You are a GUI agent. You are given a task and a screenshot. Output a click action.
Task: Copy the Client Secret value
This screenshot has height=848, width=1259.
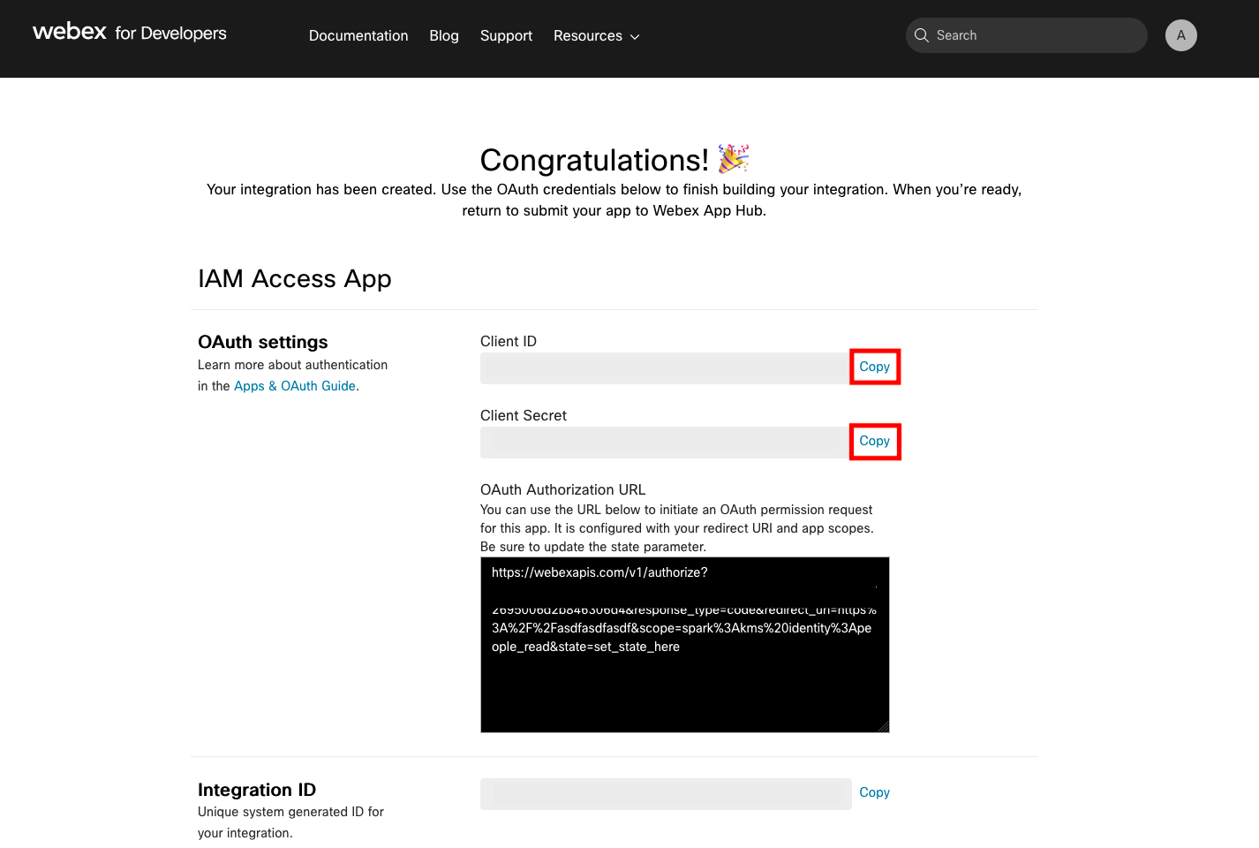click(x=875, y=441)
